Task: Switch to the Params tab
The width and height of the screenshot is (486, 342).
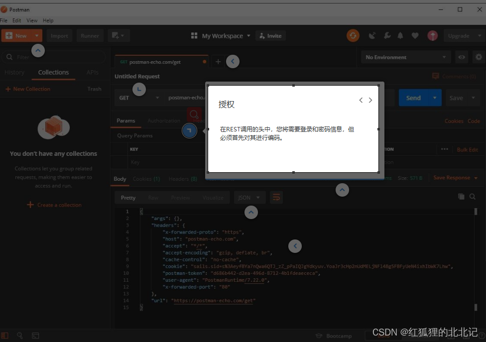Action: pos(126,120)
